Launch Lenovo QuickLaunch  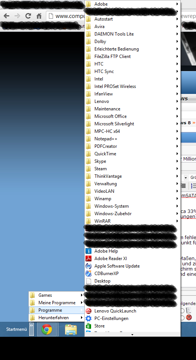point(133,311)
